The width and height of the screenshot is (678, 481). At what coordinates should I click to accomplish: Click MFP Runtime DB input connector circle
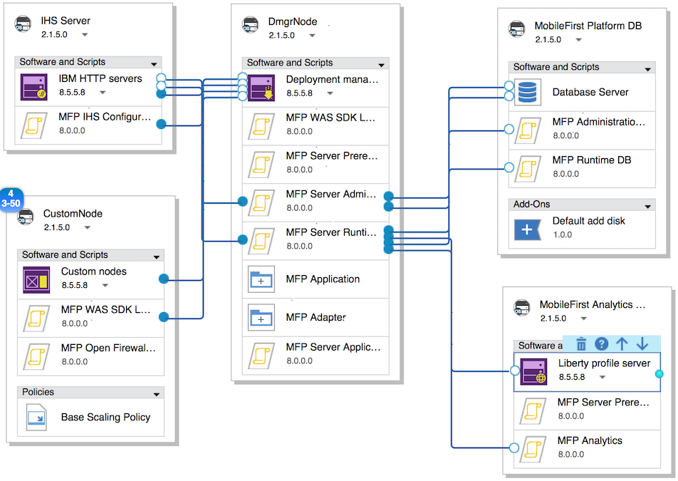[509, 167]
